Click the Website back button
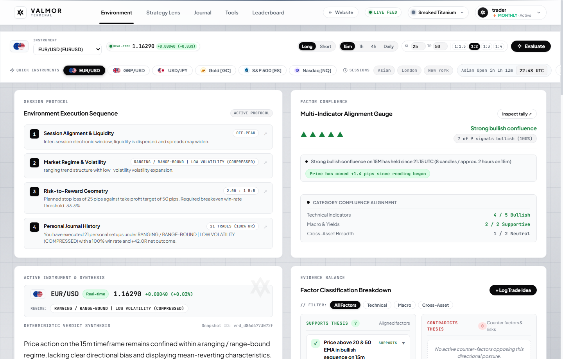This screenshot has height=359, width=563. tap(341, 12)
